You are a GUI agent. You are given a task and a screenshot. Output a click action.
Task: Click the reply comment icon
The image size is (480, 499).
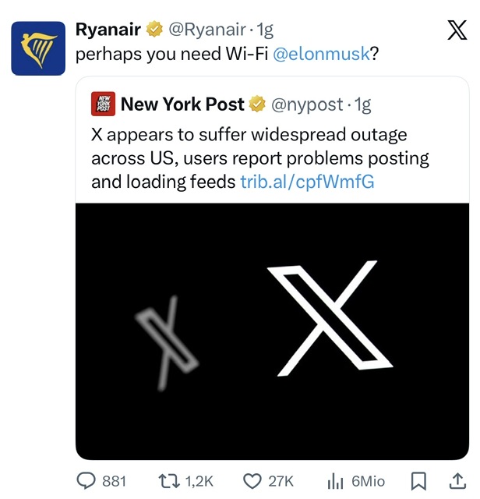tap(87, 480)
